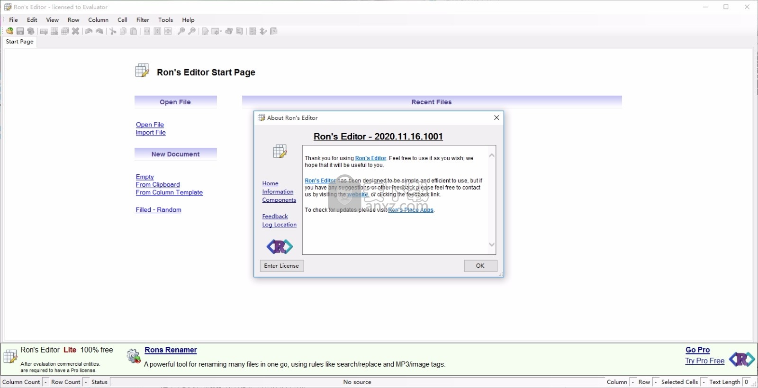Click the Text Length status bar entry
758x388 pixels.
point(724,382)
